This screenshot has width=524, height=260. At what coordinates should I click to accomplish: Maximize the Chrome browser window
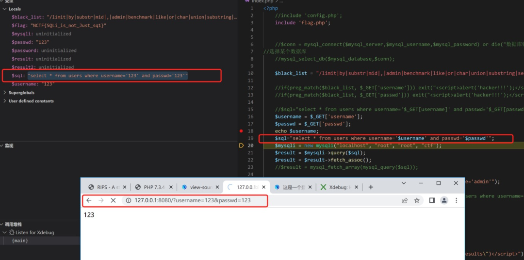[x=439, y=183]
